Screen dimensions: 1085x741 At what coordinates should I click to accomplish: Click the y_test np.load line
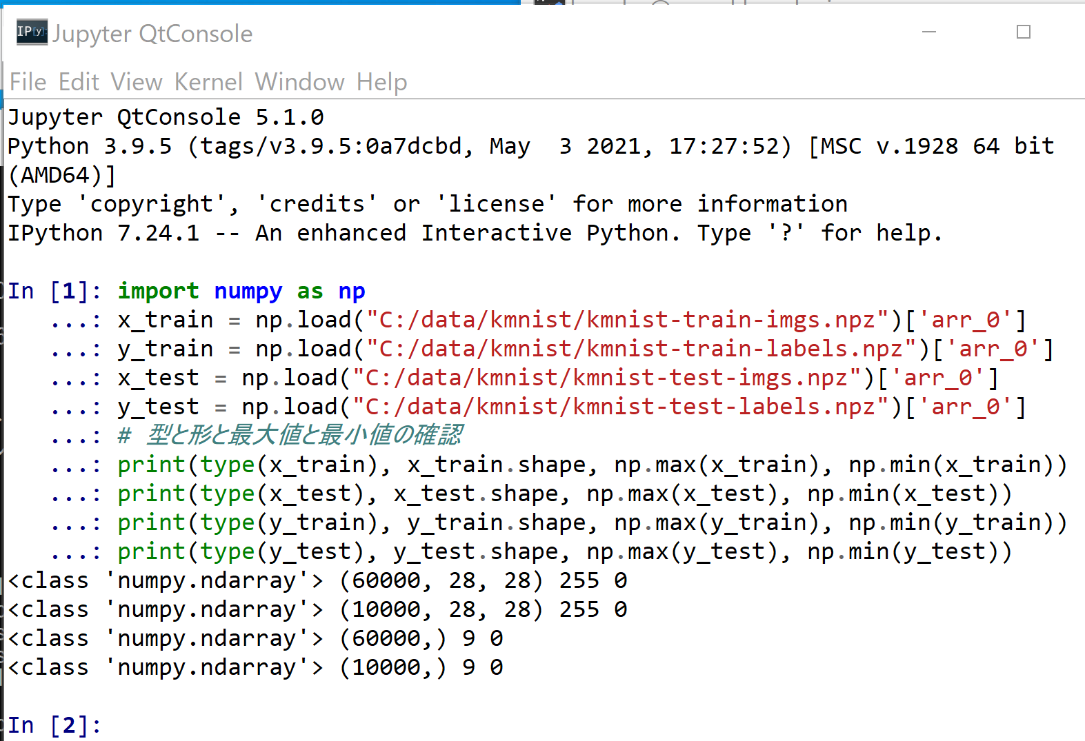click(572, 407)
